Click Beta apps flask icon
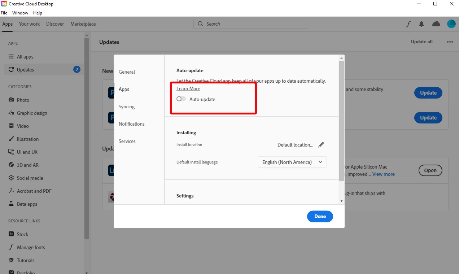Screen dimensions: 459x274 coord(11,204)
